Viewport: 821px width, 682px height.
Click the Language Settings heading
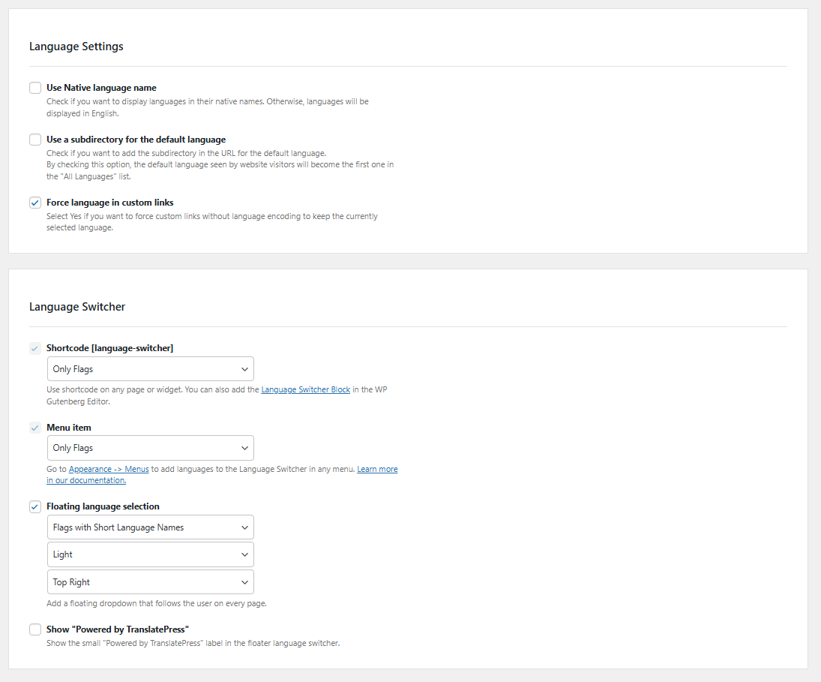(76, 47)
